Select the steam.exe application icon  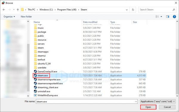tap(36, 75)
